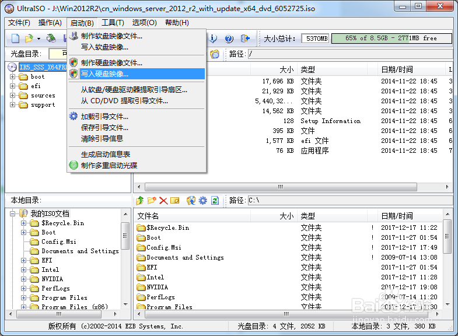Open the dropdown arrow beside Open icon

[x=39, y=38]
